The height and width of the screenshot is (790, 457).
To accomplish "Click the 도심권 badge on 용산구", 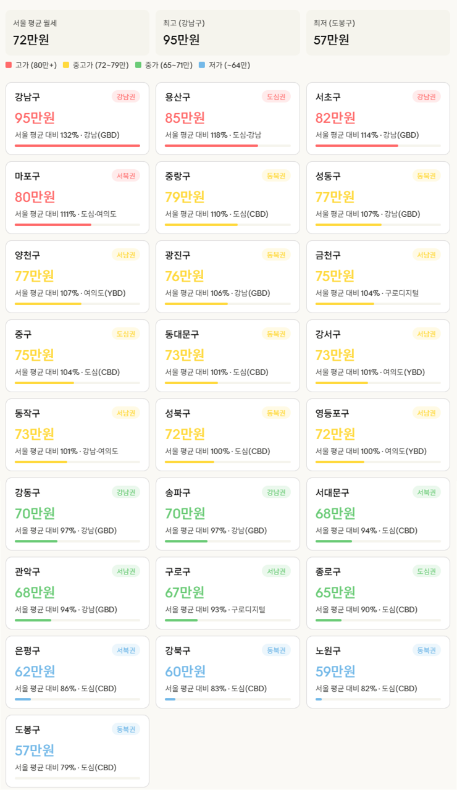I will click(x=276, y=97).
